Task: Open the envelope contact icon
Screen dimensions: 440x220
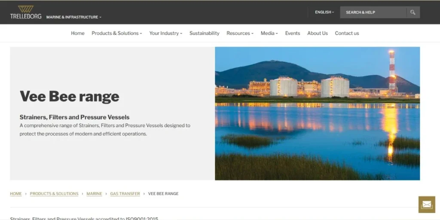Action: tap(426, 205)
